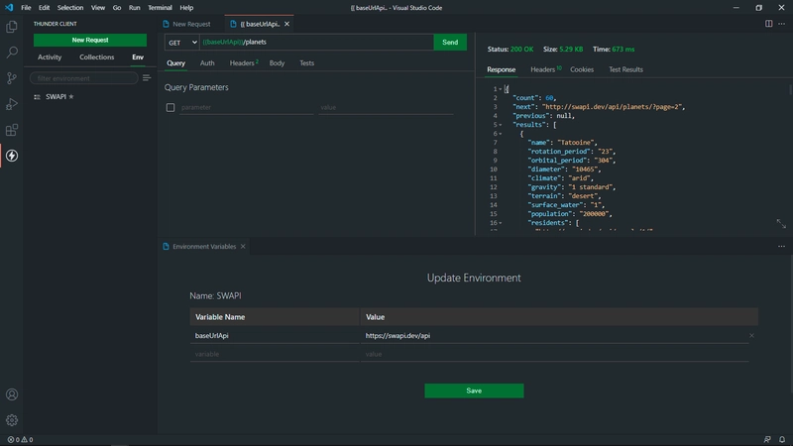This screenshot has height=446, width=793.
Task: Open the Help menu
Action: tap(186, 8)
